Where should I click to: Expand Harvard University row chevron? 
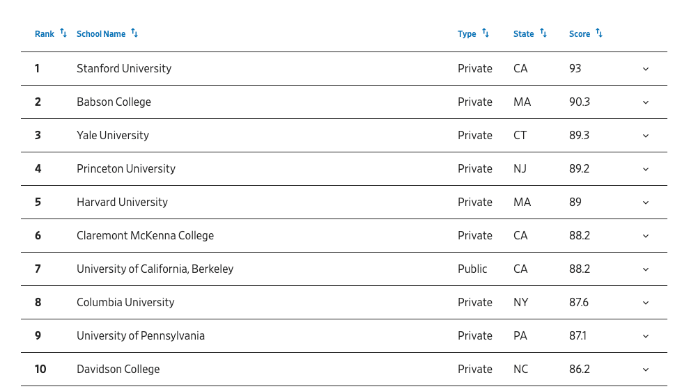point(646,203)
